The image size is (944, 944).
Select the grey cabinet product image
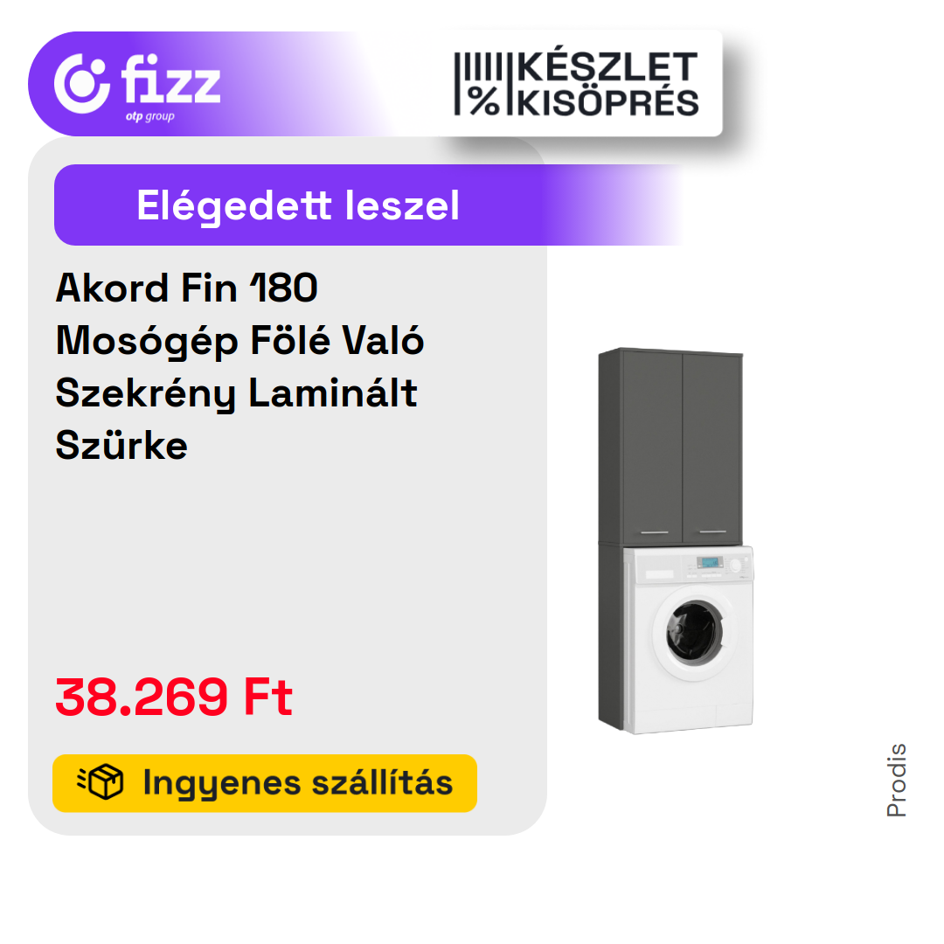pyautogui.click(x=676, y=541)
